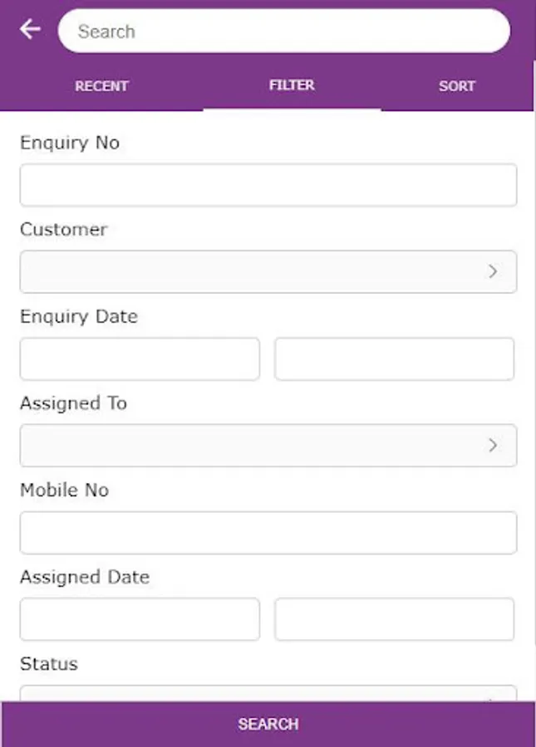Click the Mobile No label

(x=64, y=490)
